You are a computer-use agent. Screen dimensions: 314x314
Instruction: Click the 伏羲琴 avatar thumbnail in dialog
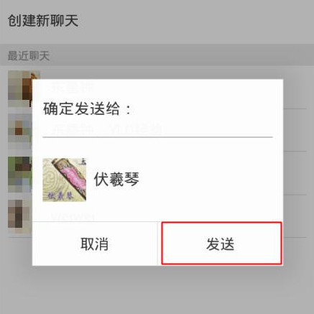pos(64,180)
